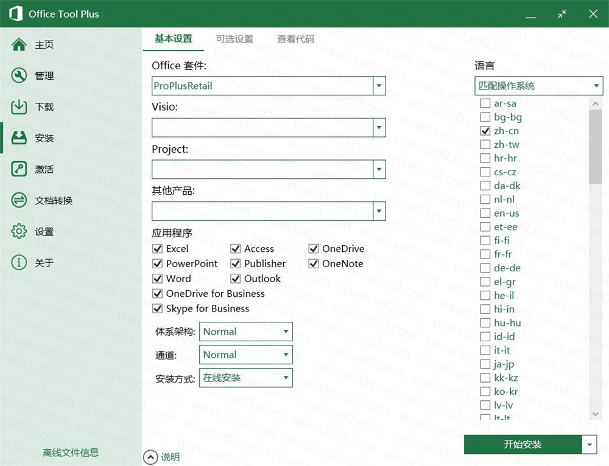
Task: Open the 安装方式 在线安装 dropdown
Action: (246, 378)
